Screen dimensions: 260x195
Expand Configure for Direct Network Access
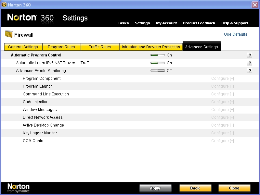(223, 117)
